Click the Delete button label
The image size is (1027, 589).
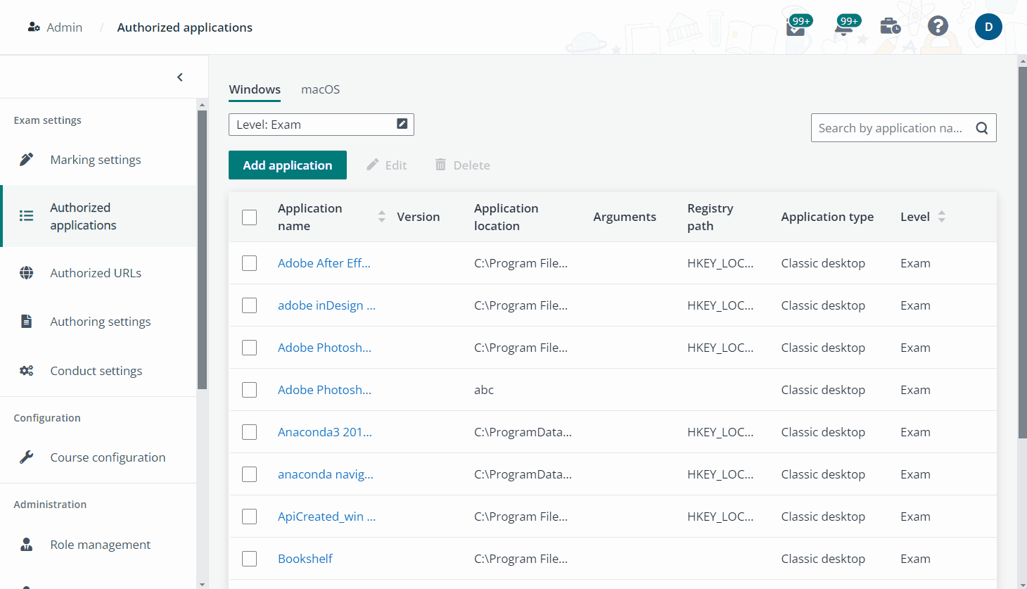472,165
